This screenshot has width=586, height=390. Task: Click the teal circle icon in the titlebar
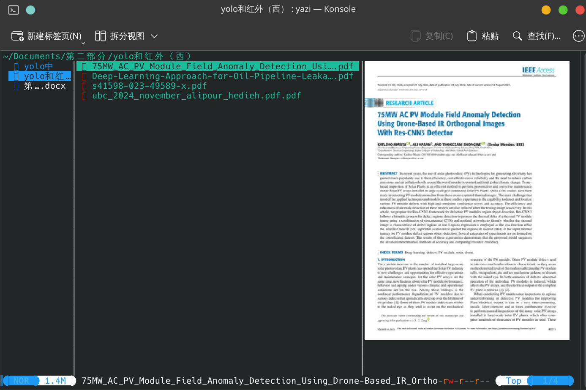[x=30, y=9]
